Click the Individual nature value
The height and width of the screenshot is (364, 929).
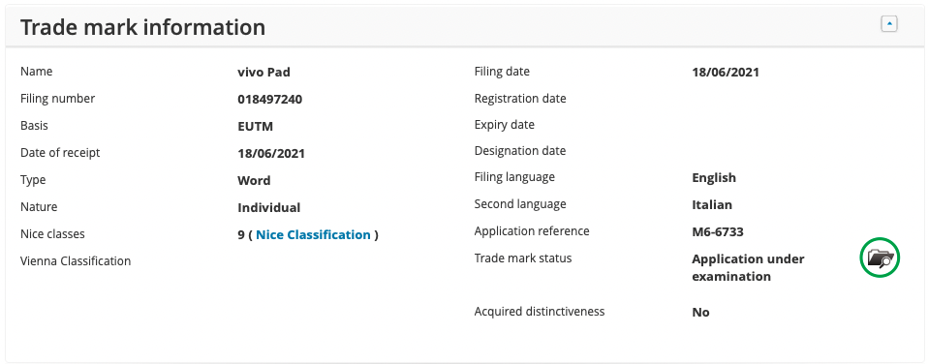[x=269, y=208]
